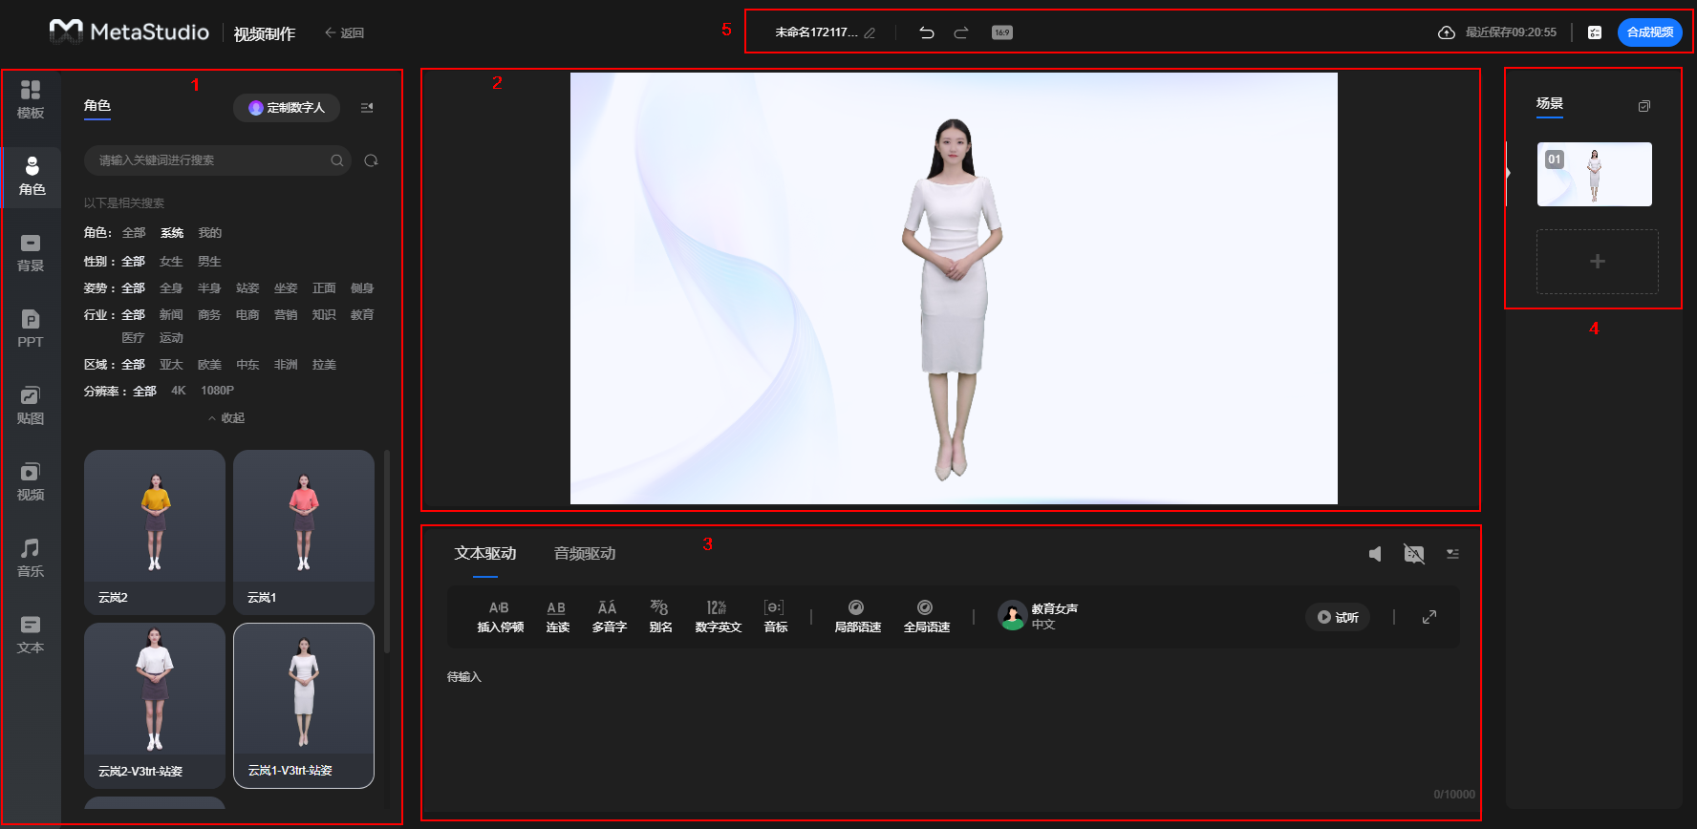Filter 性别 by 女生
The width and height of the screenshot is (1697, 829).
171,262
